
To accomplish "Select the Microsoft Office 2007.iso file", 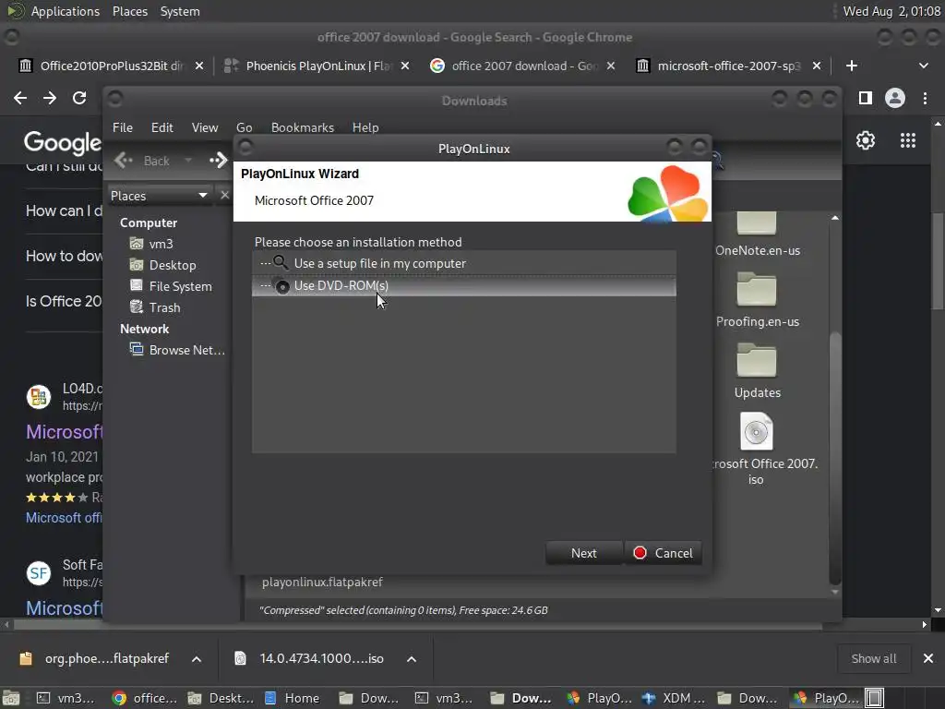I will (757, 450).
